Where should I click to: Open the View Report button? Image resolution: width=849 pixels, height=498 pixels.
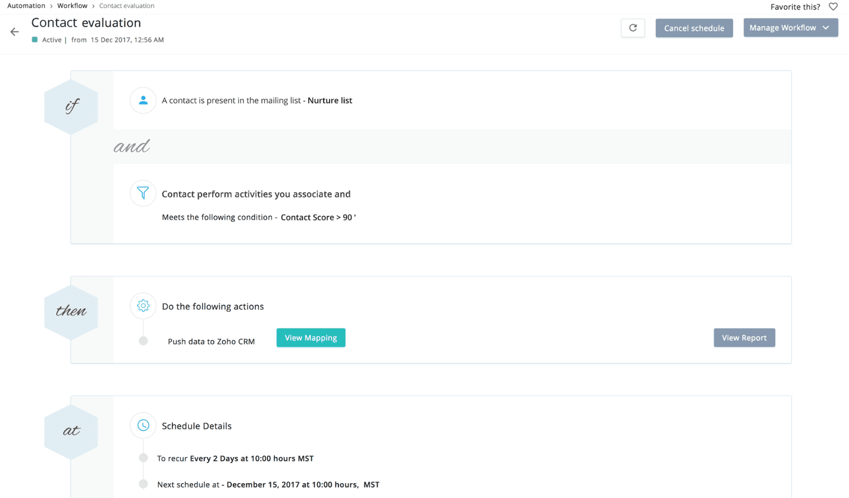pyautogui.click(x=744, y=338)
